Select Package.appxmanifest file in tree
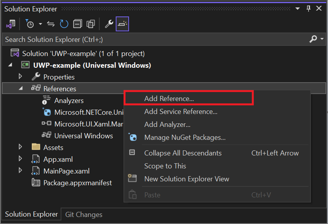The width and height of the screenshot is (328, 224). tap(77, 183)
